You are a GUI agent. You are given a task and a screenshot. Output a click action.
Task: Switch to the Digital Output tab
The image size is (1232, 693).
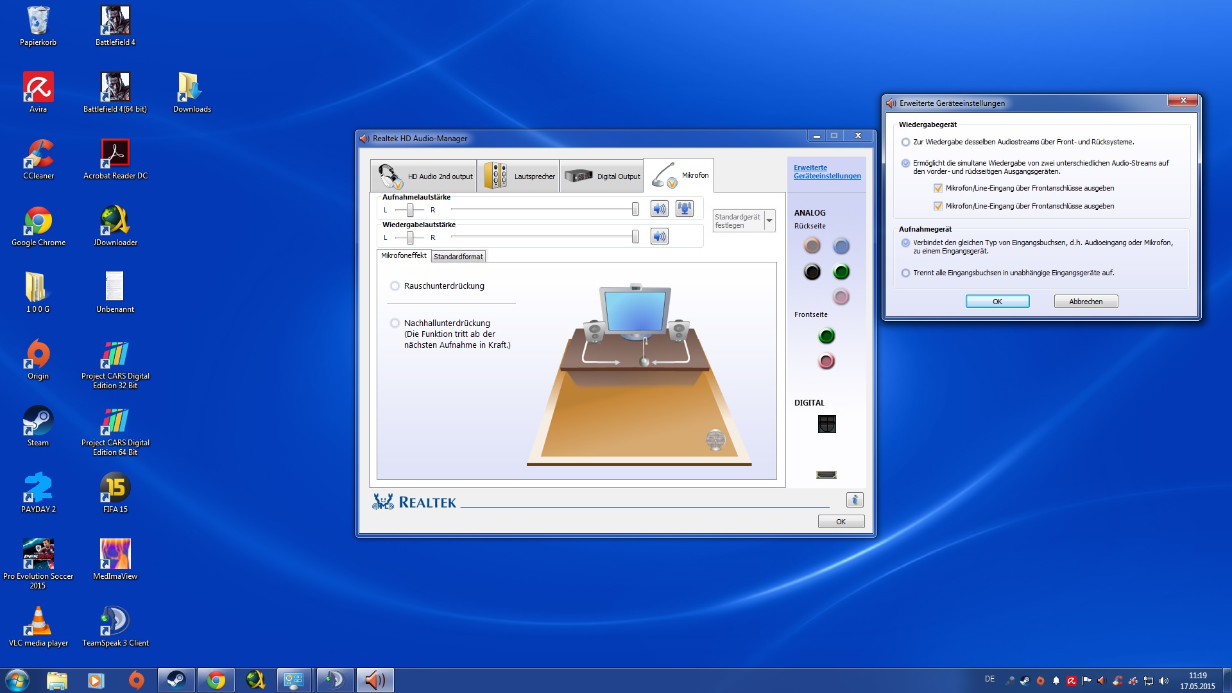[x=602, y=176]
